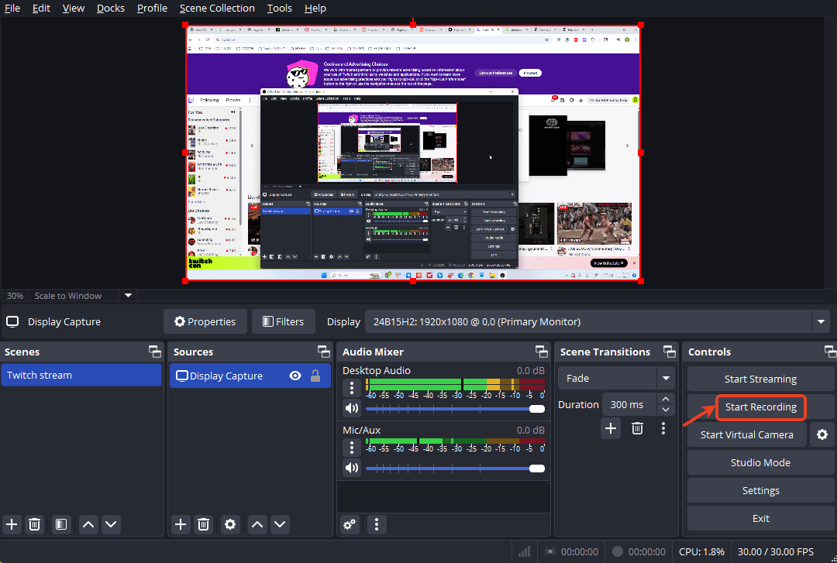Image resolution: width=837 pixels, height=563 pixels.
Task: Open OBS Settings
Action: [760, 489]
